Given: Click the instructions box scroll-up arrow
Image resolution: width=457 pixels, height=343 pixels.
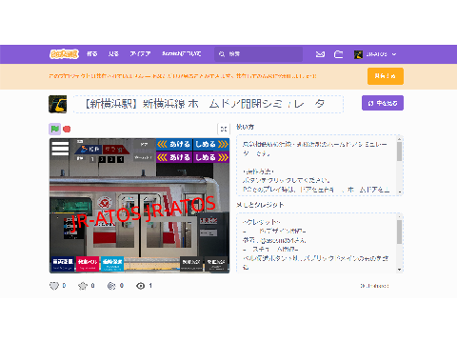Looking at the screenshot, I should (x=399, y=139).
